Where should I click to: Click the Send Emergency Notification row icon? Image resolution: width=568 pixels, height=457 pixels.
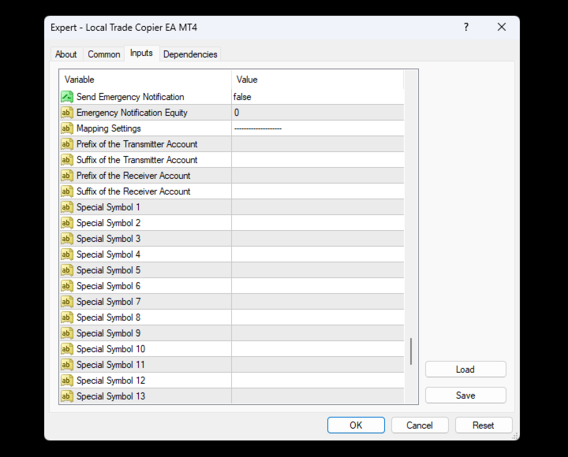click(67, 97)
